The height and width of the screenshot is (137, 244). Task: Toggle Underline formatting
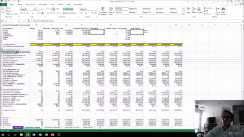(x=27, y=13)
